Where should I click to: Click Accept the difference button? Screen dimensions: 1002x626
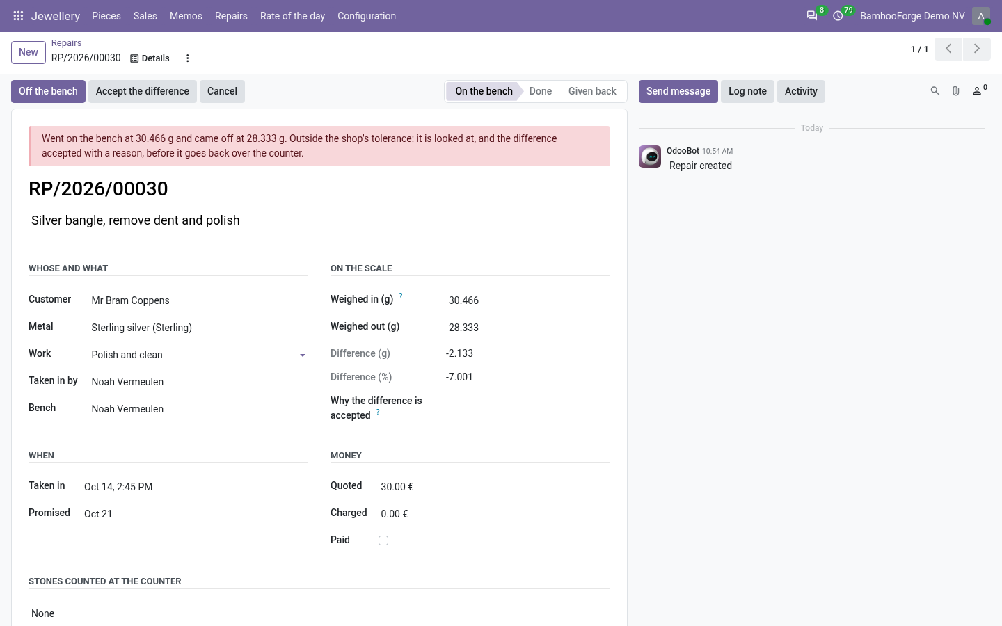143,91
